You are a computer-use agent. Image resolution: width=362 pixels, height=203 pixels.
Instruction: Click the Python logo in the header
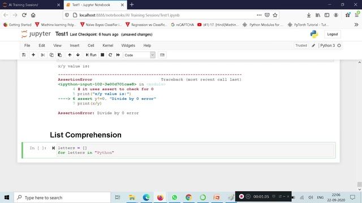click(314, 34)
